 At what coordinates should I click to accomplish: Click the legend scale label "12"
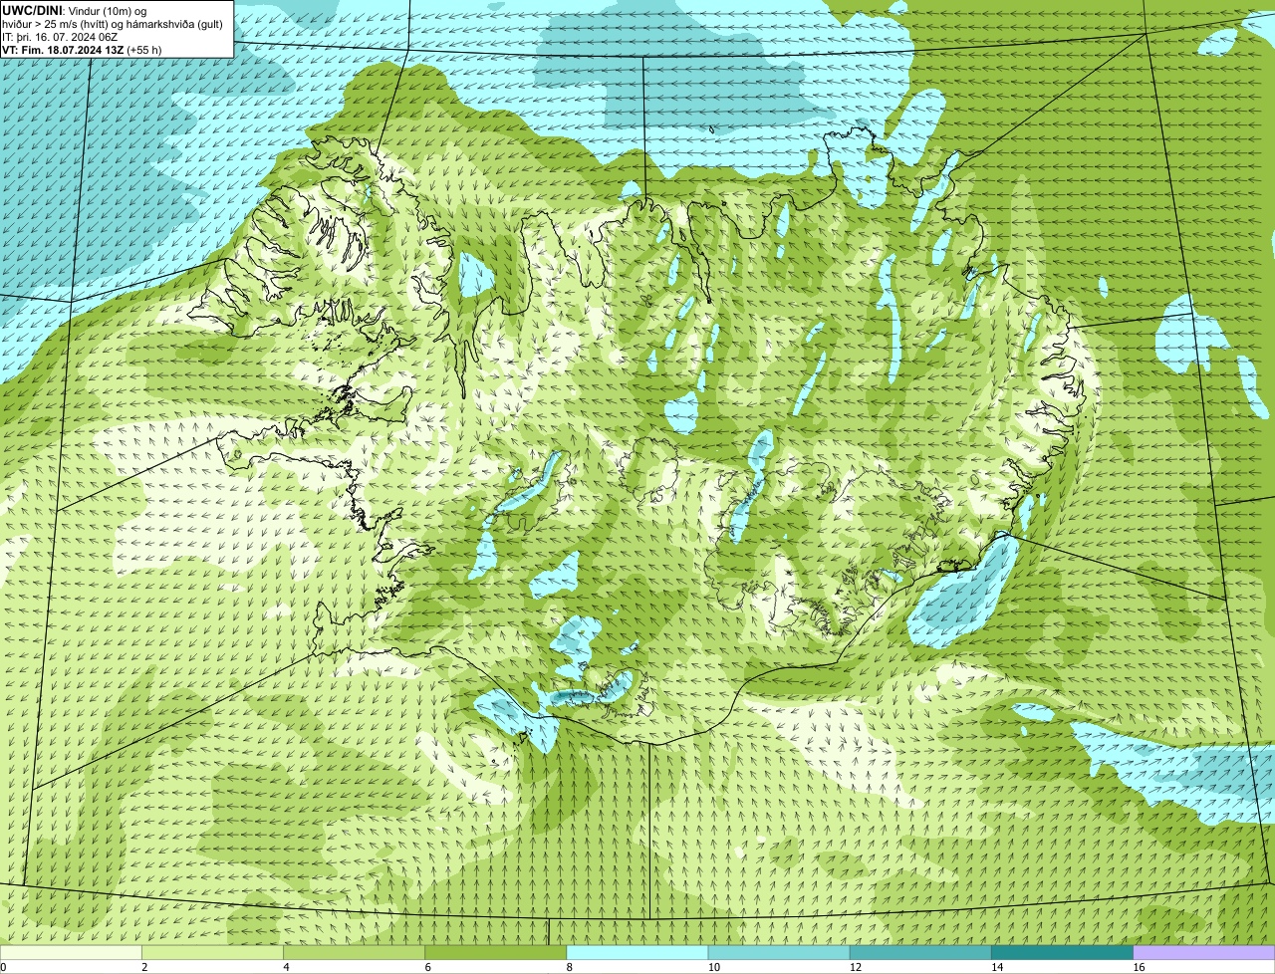pos(855,967)
